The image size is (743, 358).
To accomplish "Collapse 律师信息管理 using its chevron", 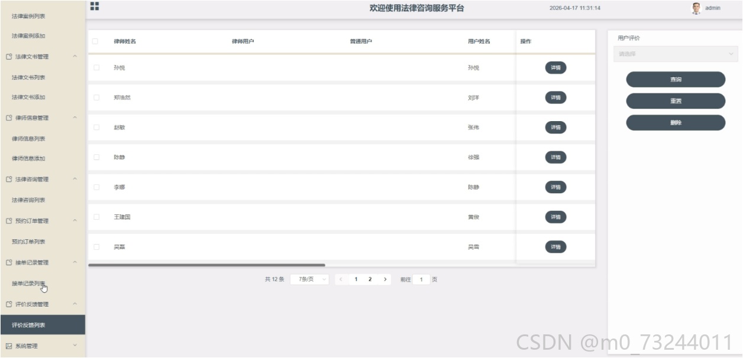I will 75,118.
